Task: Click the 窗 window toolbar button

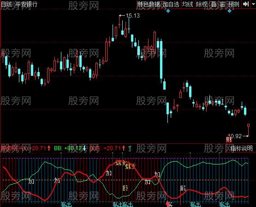Action: 222,4
